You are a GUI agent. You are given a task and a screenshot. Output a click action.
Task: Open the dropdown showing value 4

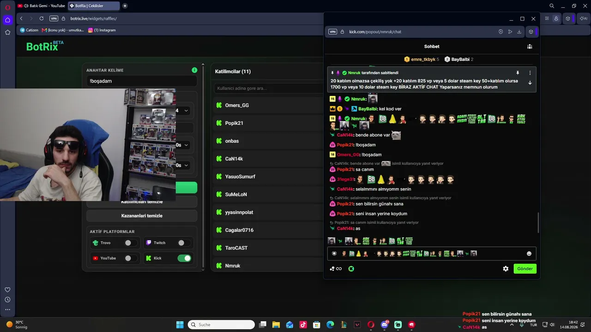pos(182,111)
